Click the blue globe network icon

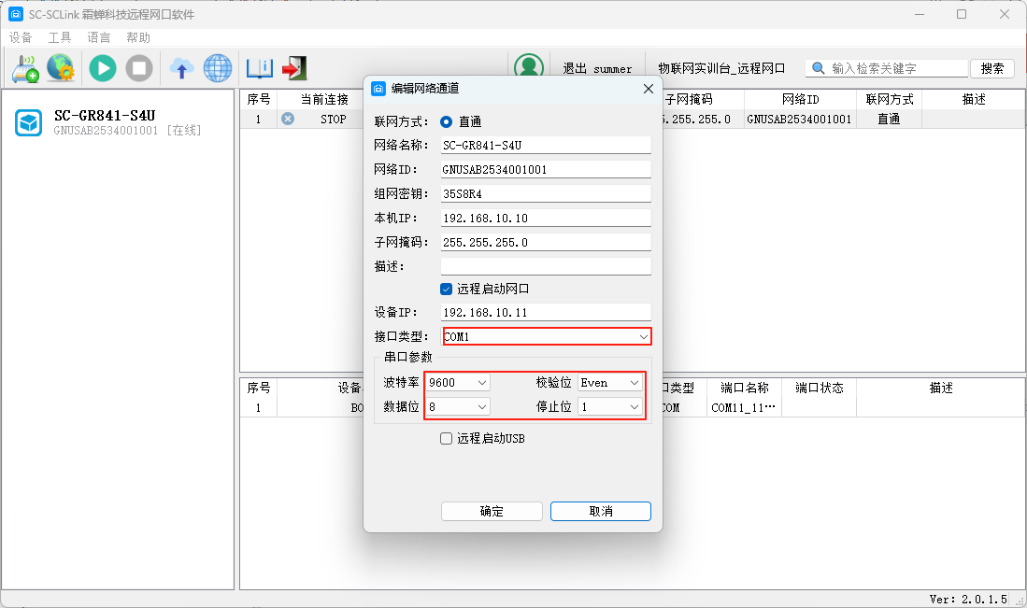click(218, 68)
